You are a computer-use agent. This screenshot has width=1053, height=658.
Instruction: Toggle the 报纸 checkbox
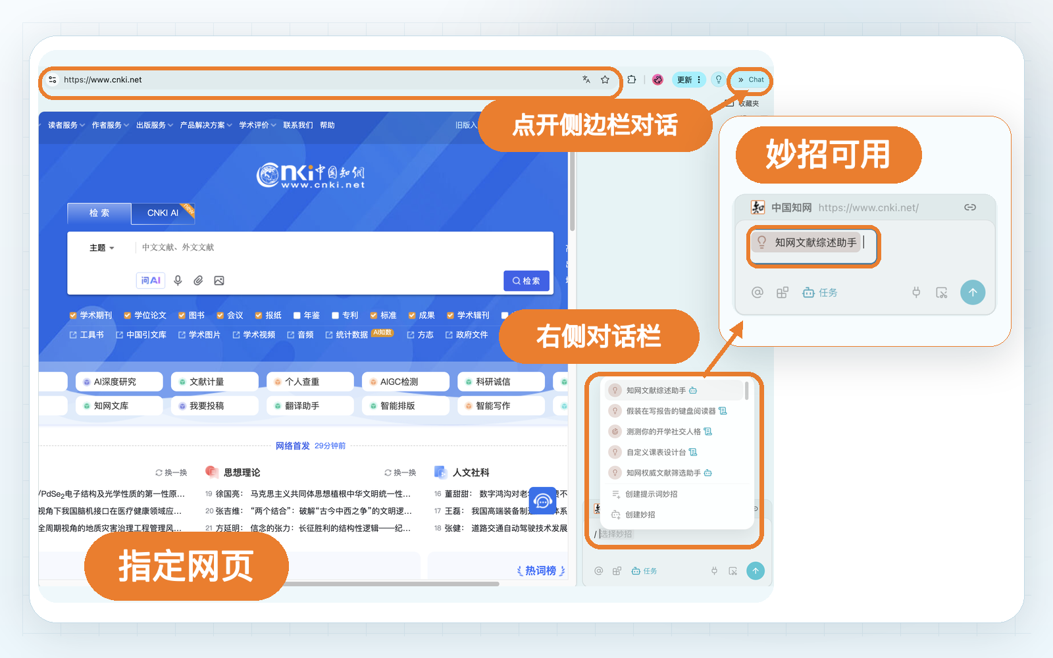click(259, 315)
